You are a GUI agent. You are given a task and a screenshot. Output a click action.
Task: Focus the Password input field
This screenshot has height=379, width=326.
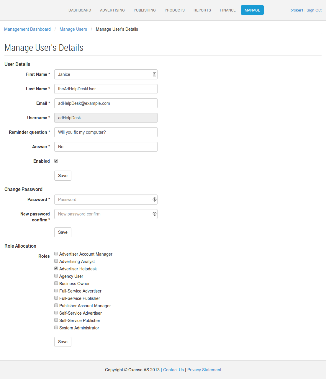click(106, 200)
